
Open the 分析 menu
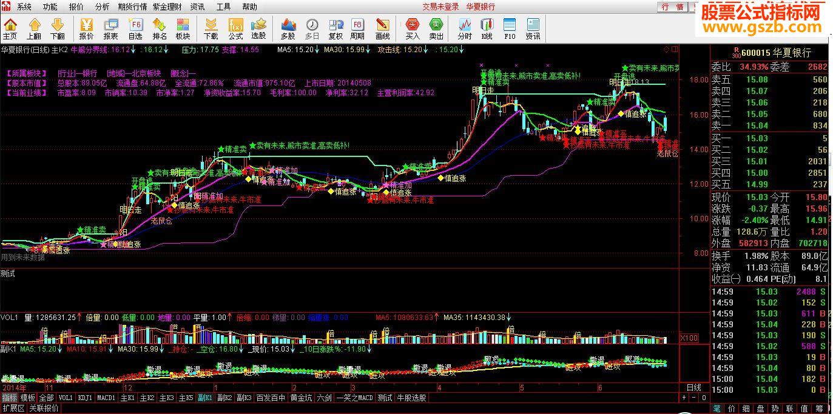[x=103, y=7]
